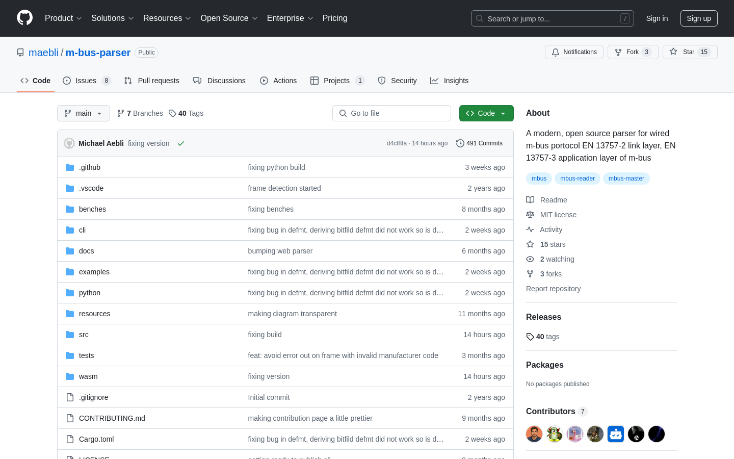734x459 pixels.
Task: Focus the Go to file field
Action: 391,113
